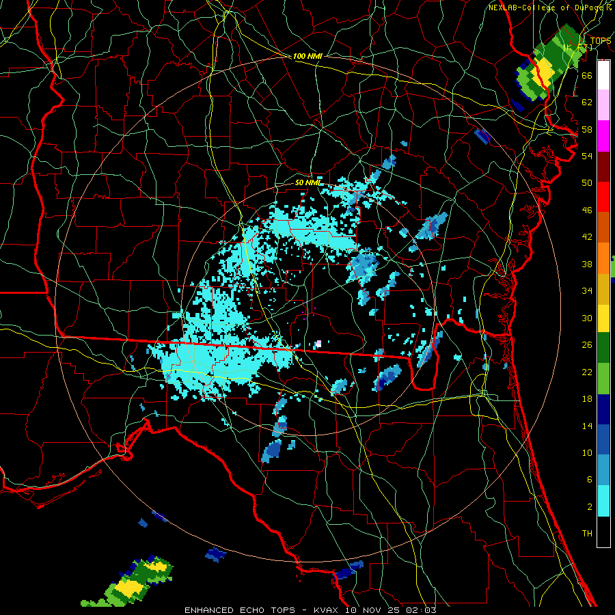Select the magenta legend color band
Image resolution: width=615 pixels, height=615 pixels.
[603, 136]
